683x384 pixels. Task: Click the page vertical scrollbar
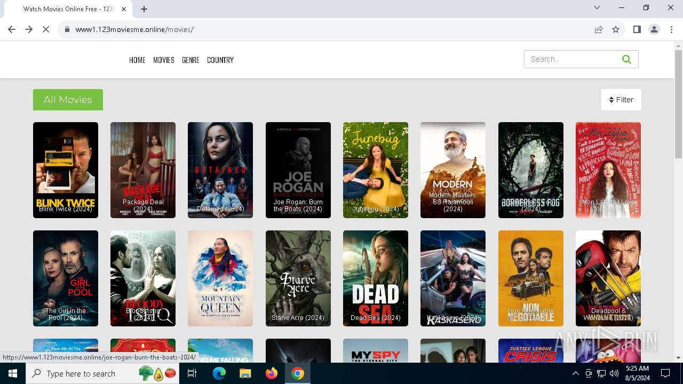(x=678, y=105)
